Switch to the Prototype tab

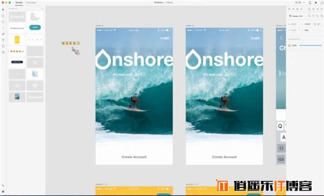31,3
